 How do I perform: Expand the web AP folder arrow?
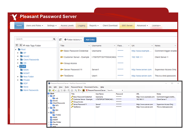pos(18,53)
